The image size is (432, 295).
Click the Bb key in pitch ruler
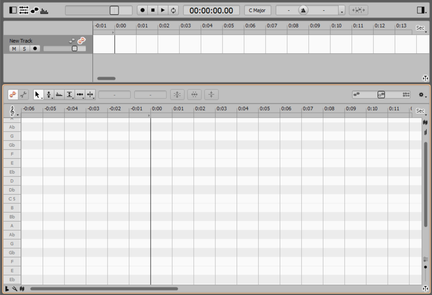[x=12, y=217]
